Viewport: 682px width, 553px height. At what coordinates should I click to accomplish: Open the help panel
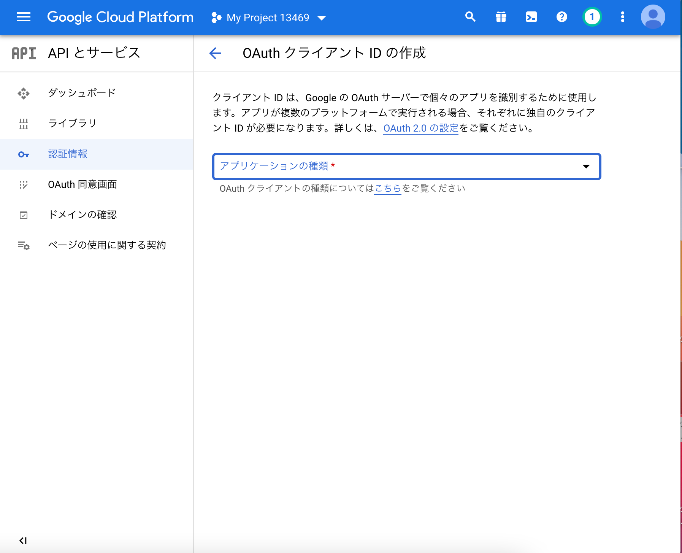[x=562, y=17]
